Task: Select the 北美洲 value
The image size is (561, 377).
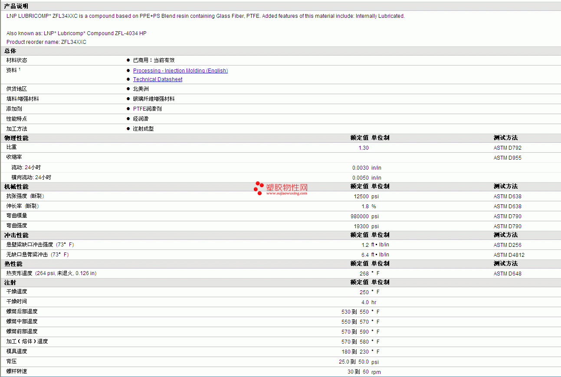Action: [141, 89]
